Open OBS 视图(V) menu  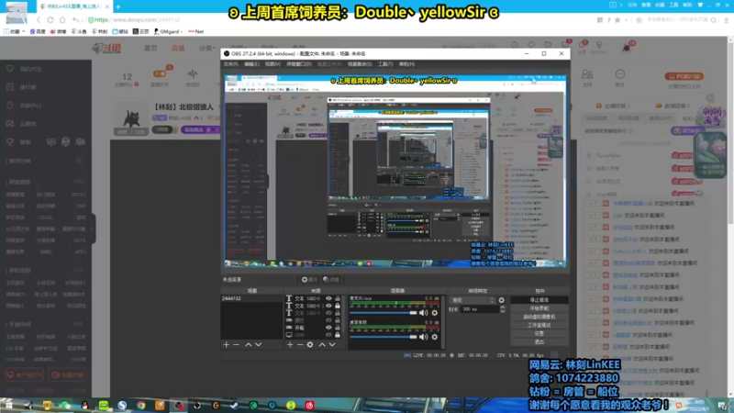(272, 64)
